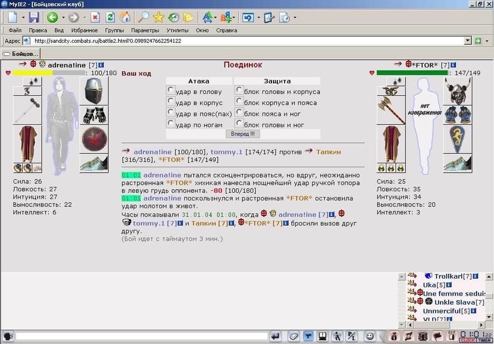Select attack option 'удар по ногам'
Viewport: 494px width, 344px height.
(x=170, y=123)
